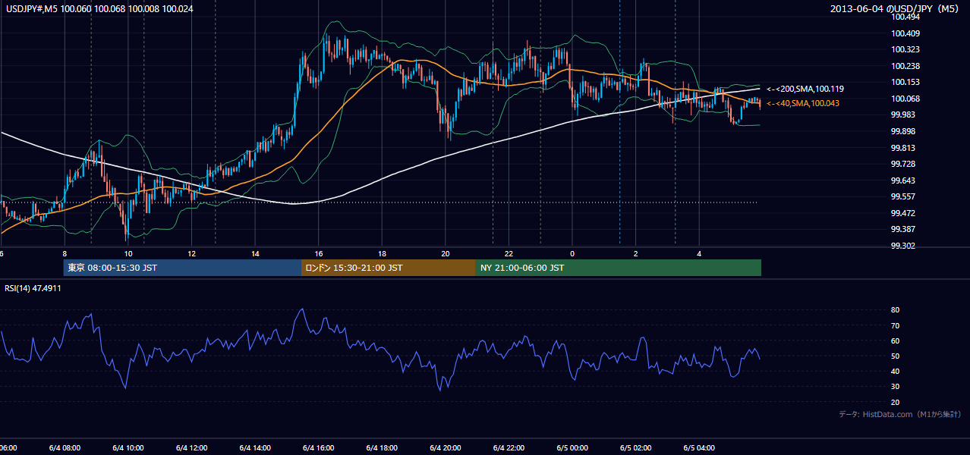Click the 200 SMA 100.119 label
970x455 pixels.
click(805, 89)
